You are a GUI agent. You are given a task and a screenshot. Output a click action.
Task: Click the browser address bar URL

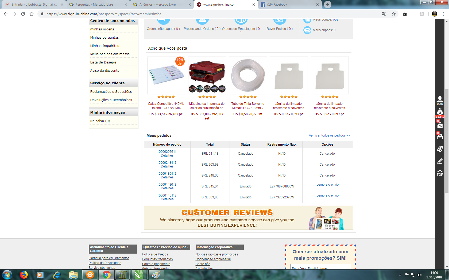point(104,14)
